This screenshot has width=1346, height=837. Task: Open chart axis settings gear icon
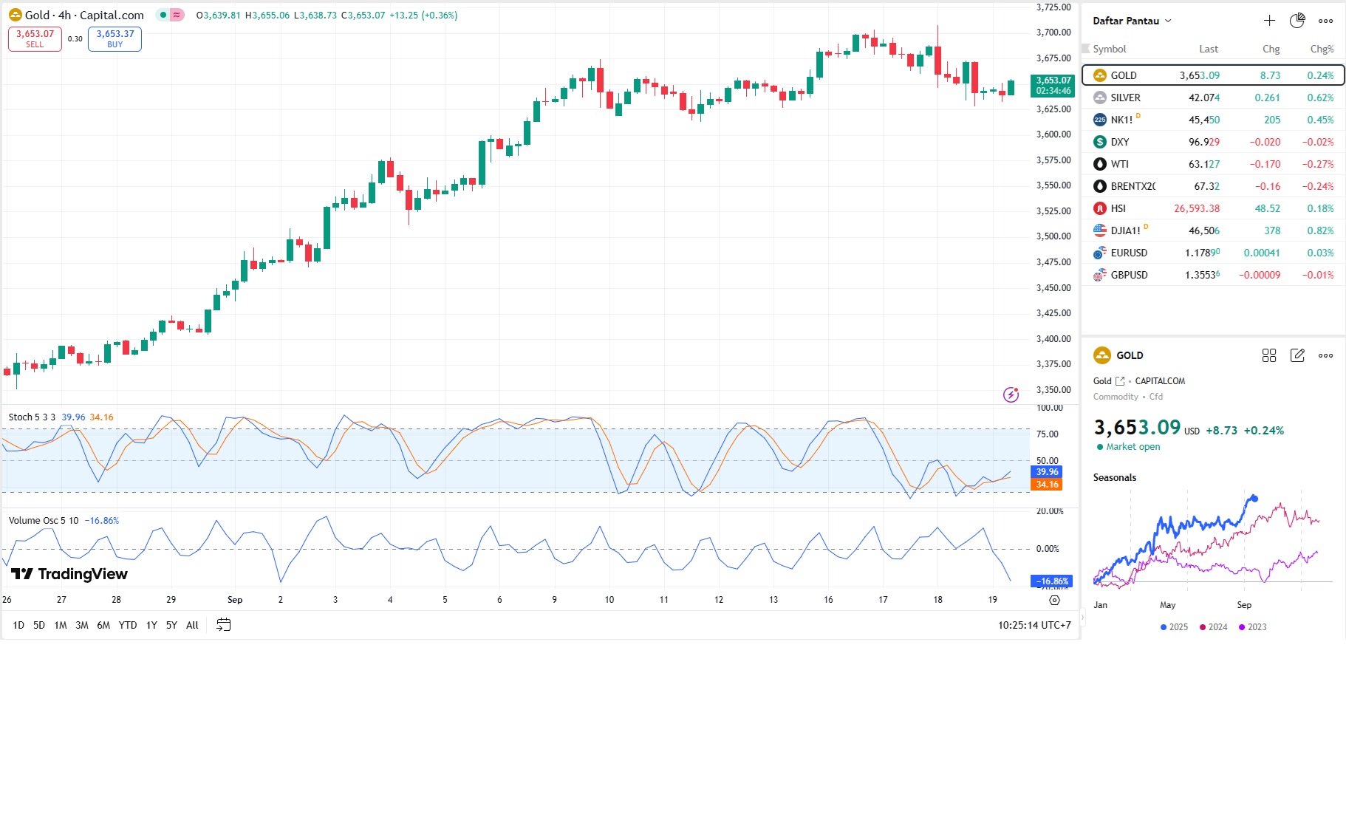[1054, 600]
